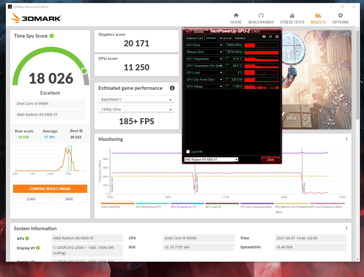This screenshot has width=364, height=277.
Task: Go to the HOME section
Action: [x=236, y=18]
